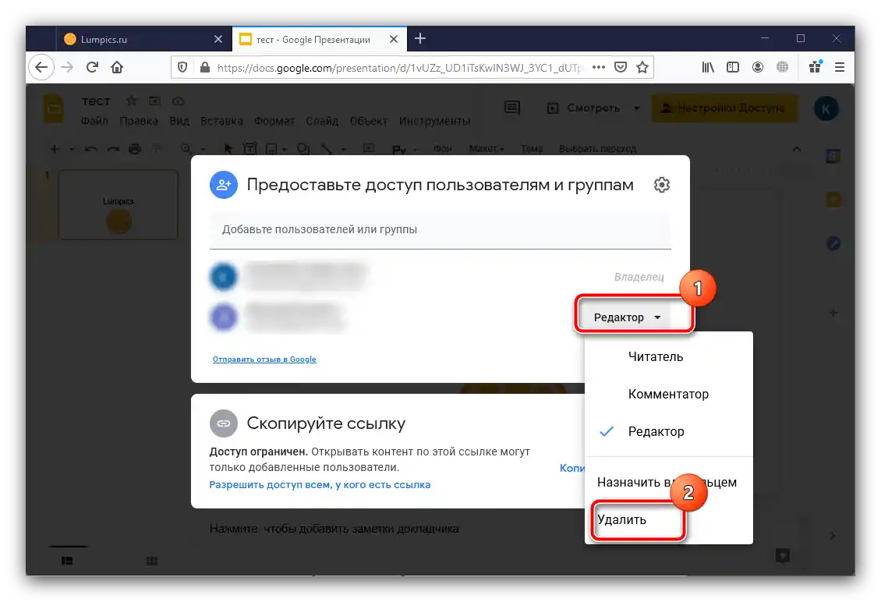881x602 pixels.
Task: Go back using the browser back arrow
Action: [41, 67]
